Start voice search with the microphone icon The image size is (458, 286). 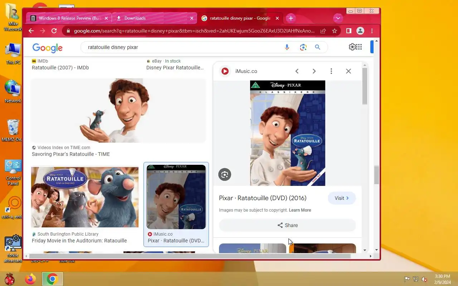point(287,47)
